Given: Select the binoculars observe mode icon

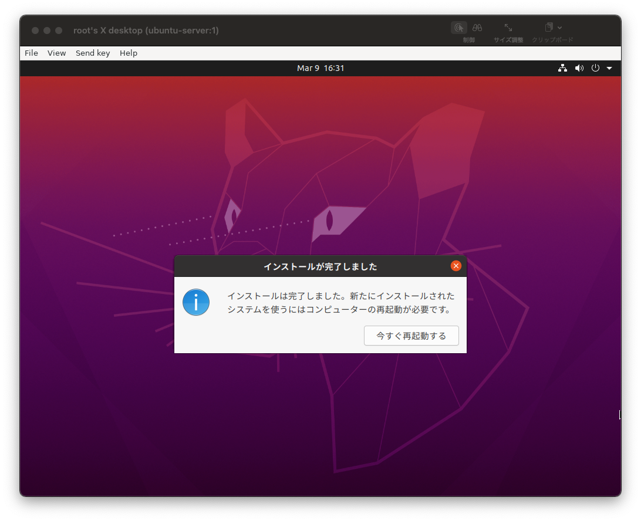Looking at the screenshot, I should click(x=477, y=28).
